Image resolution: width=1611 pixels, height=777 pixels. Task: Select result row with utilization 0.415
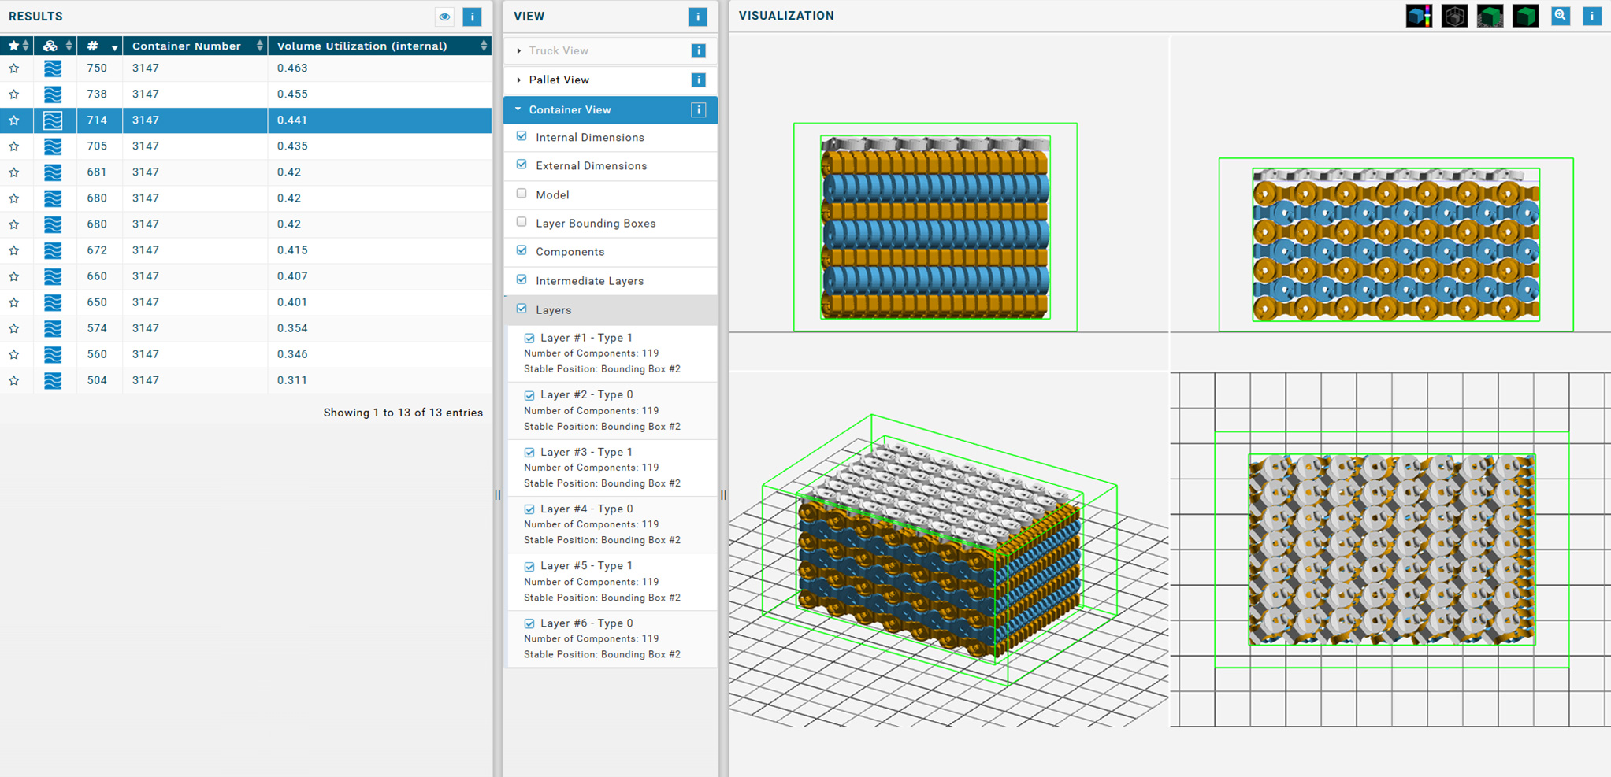[x=246, y=250]
